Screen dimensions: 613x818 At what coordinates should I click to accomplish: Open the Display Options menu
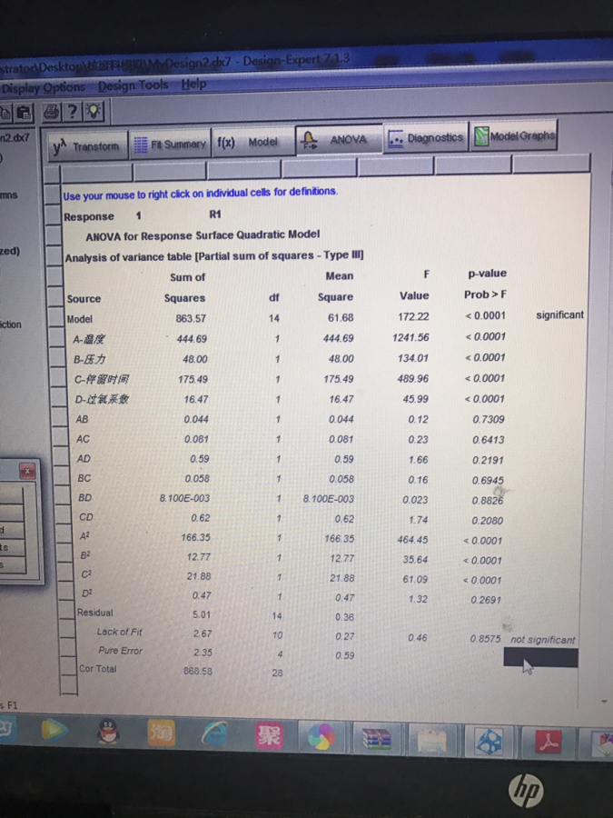[x=44, y=87]
